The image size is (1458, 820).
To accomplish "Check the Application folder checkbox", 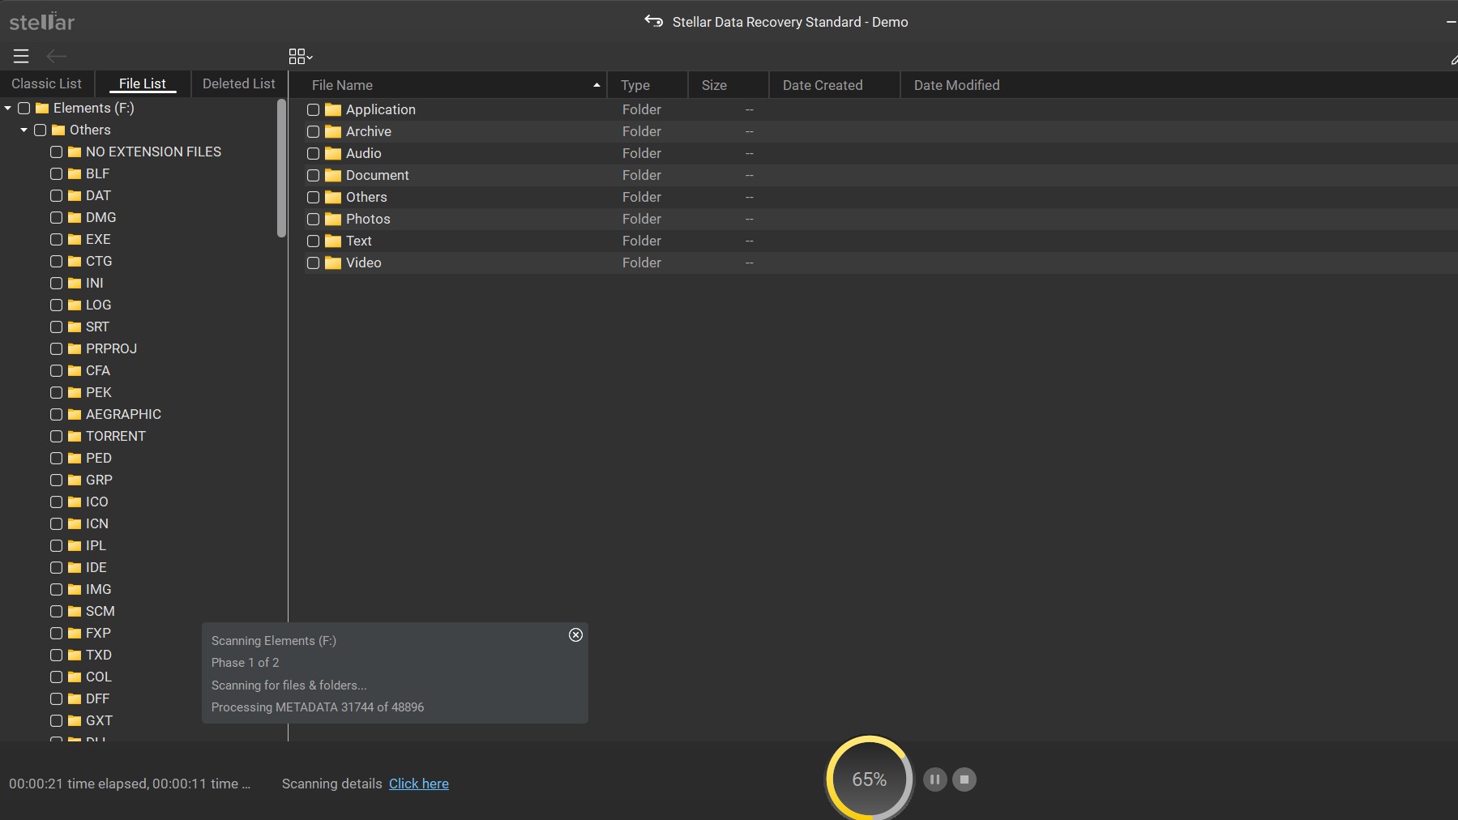I will 314,109.
